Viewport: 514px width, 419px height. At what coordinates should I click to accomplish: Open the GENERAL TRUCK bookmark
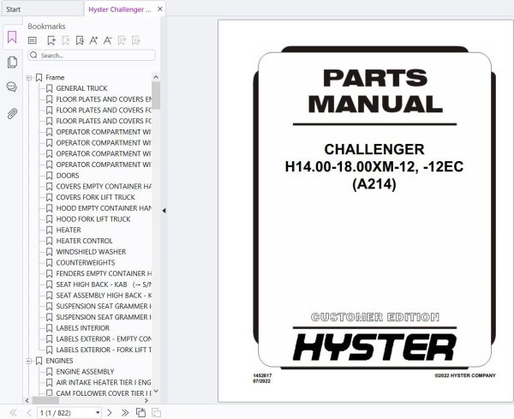tap(81, 88)
